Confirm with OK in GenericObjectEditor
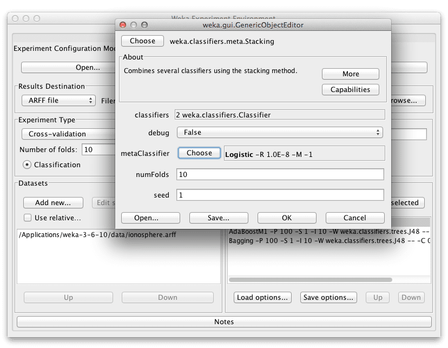Image resolution: width=448 pixels, height=348 pixels. coord(287,218)
